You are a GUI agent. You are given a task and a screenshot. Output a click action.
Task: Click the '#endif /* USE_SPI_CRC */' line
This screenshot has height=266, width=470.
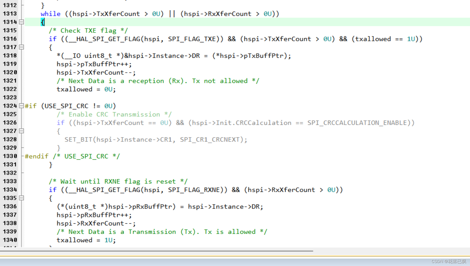click(72, 156)
